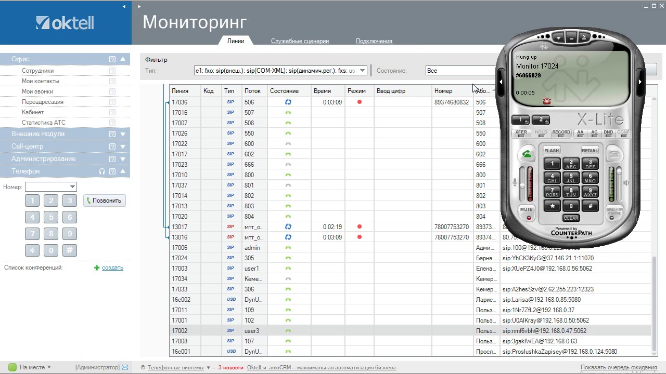The width and height of the screenshot is (666, 374).
Task: Open X-Lite menu dropdown arrow at top
Action: [558, 37]
